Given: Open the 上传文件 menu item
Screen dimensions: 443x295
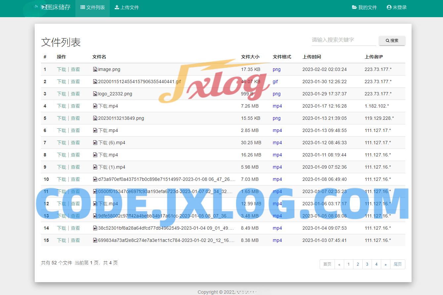Looking at the screenshot, I should pyautogui.click(x=129, y=7).
